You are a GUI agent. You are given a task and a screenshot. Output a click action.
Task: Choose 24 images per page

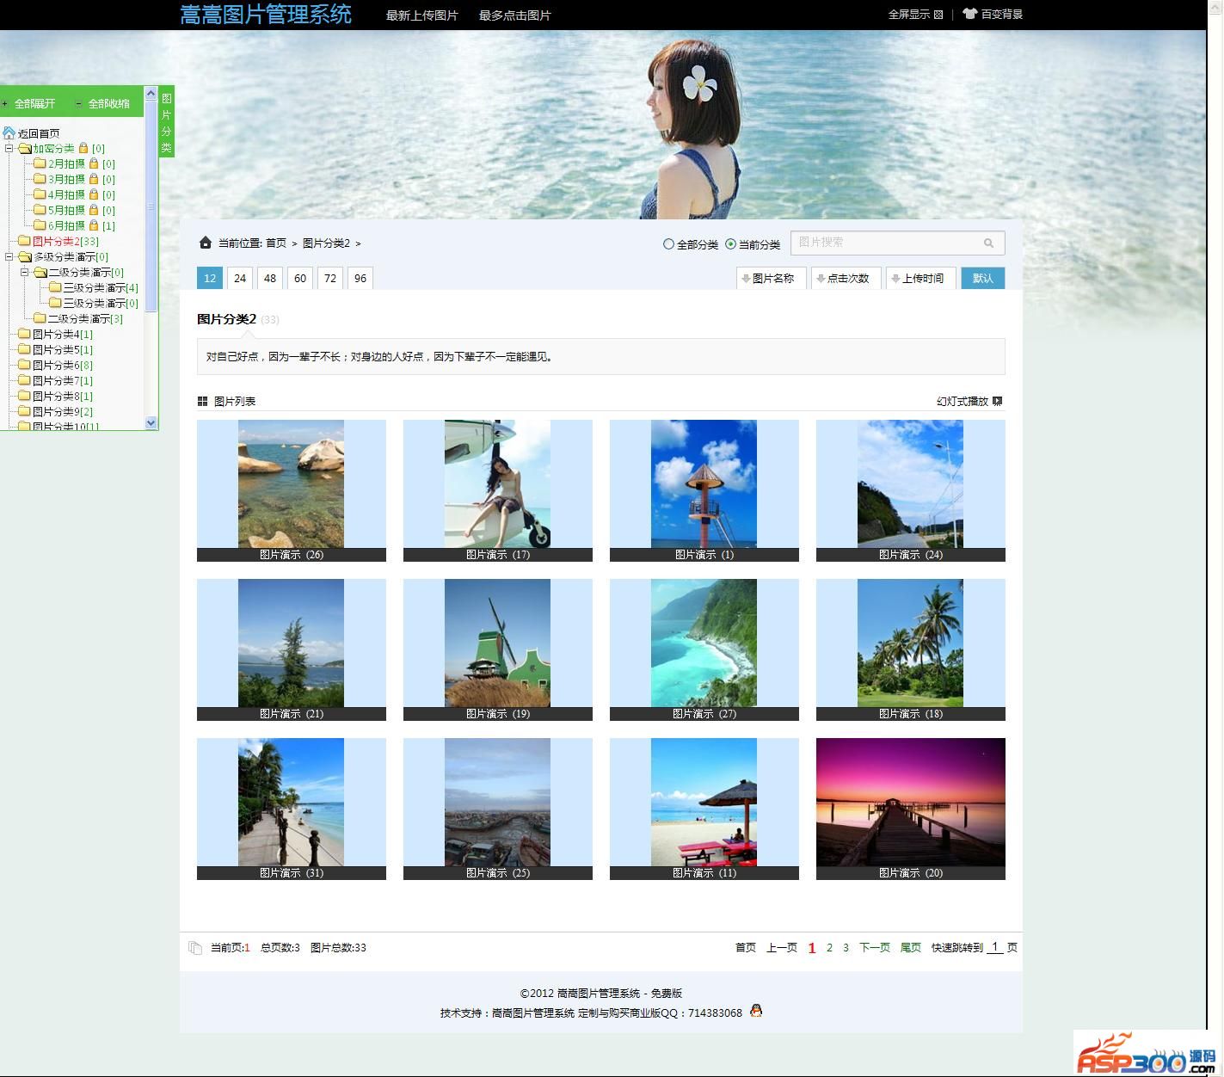click(240, 278)
